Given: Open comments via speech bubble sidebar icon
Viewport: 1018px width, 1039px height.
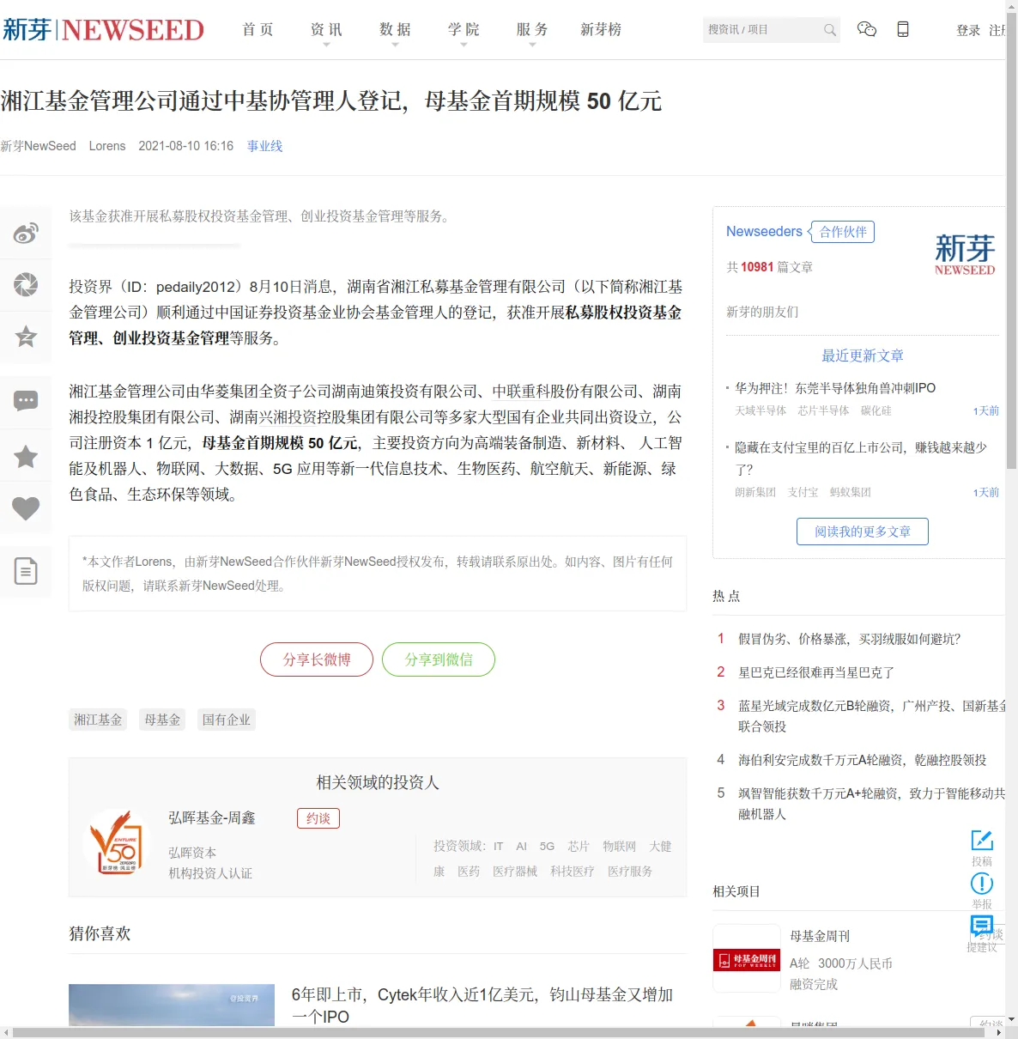Looking at the screenshot, I should coord(26,401).
